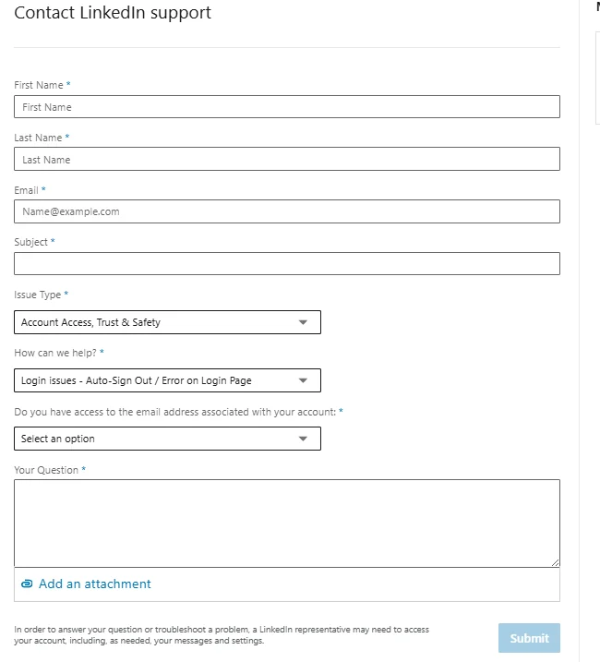Image resolution: width=600 pixels, height=662 pixels.
Task: Click the How can we help dropdown arrow
Action: (x=303, y=380)
